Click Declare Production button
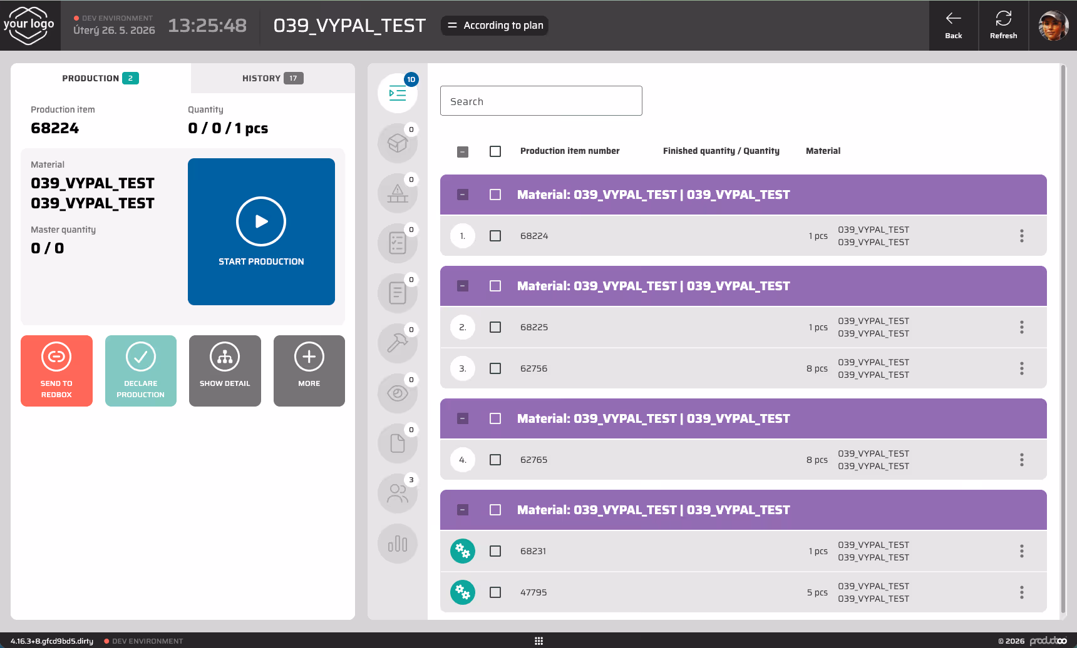The image size is (1077, 648). pyautogui.click(x=141, y=371)
